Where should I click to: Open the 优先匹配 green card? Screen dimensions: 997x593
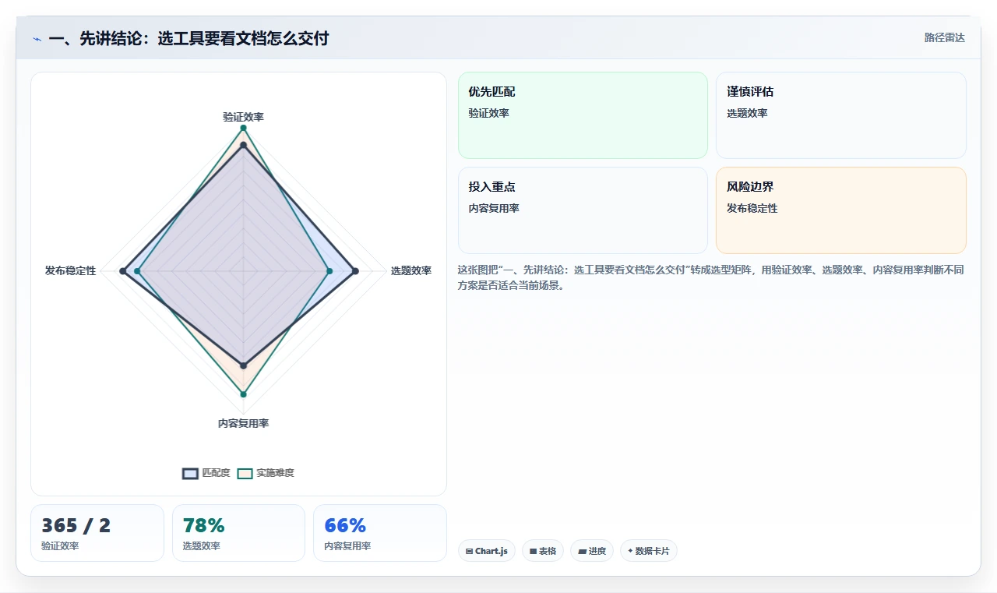(x=583, y=115)
